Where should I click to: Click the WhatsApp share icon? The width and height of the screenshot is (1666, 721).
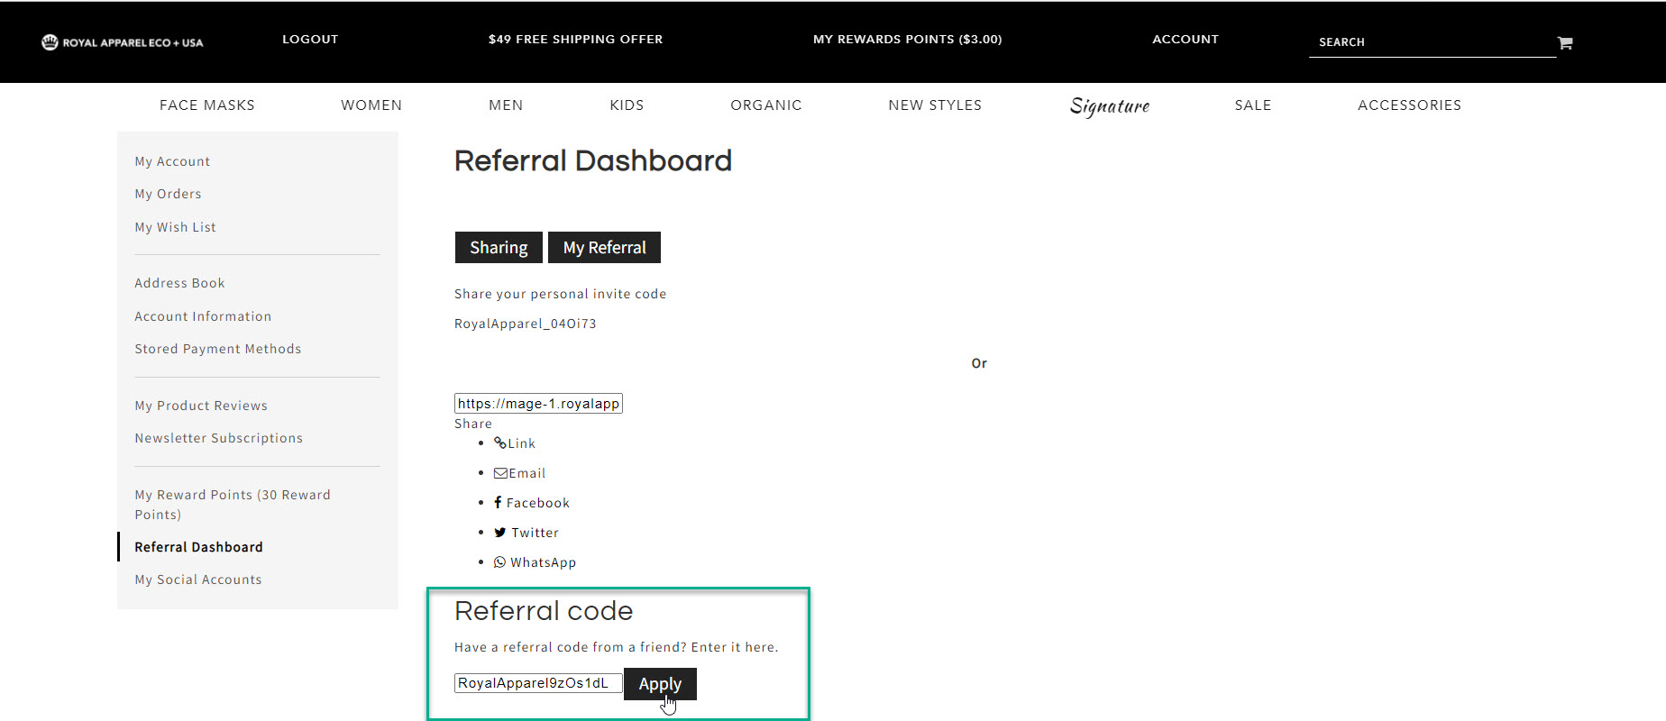click(500, 562)
